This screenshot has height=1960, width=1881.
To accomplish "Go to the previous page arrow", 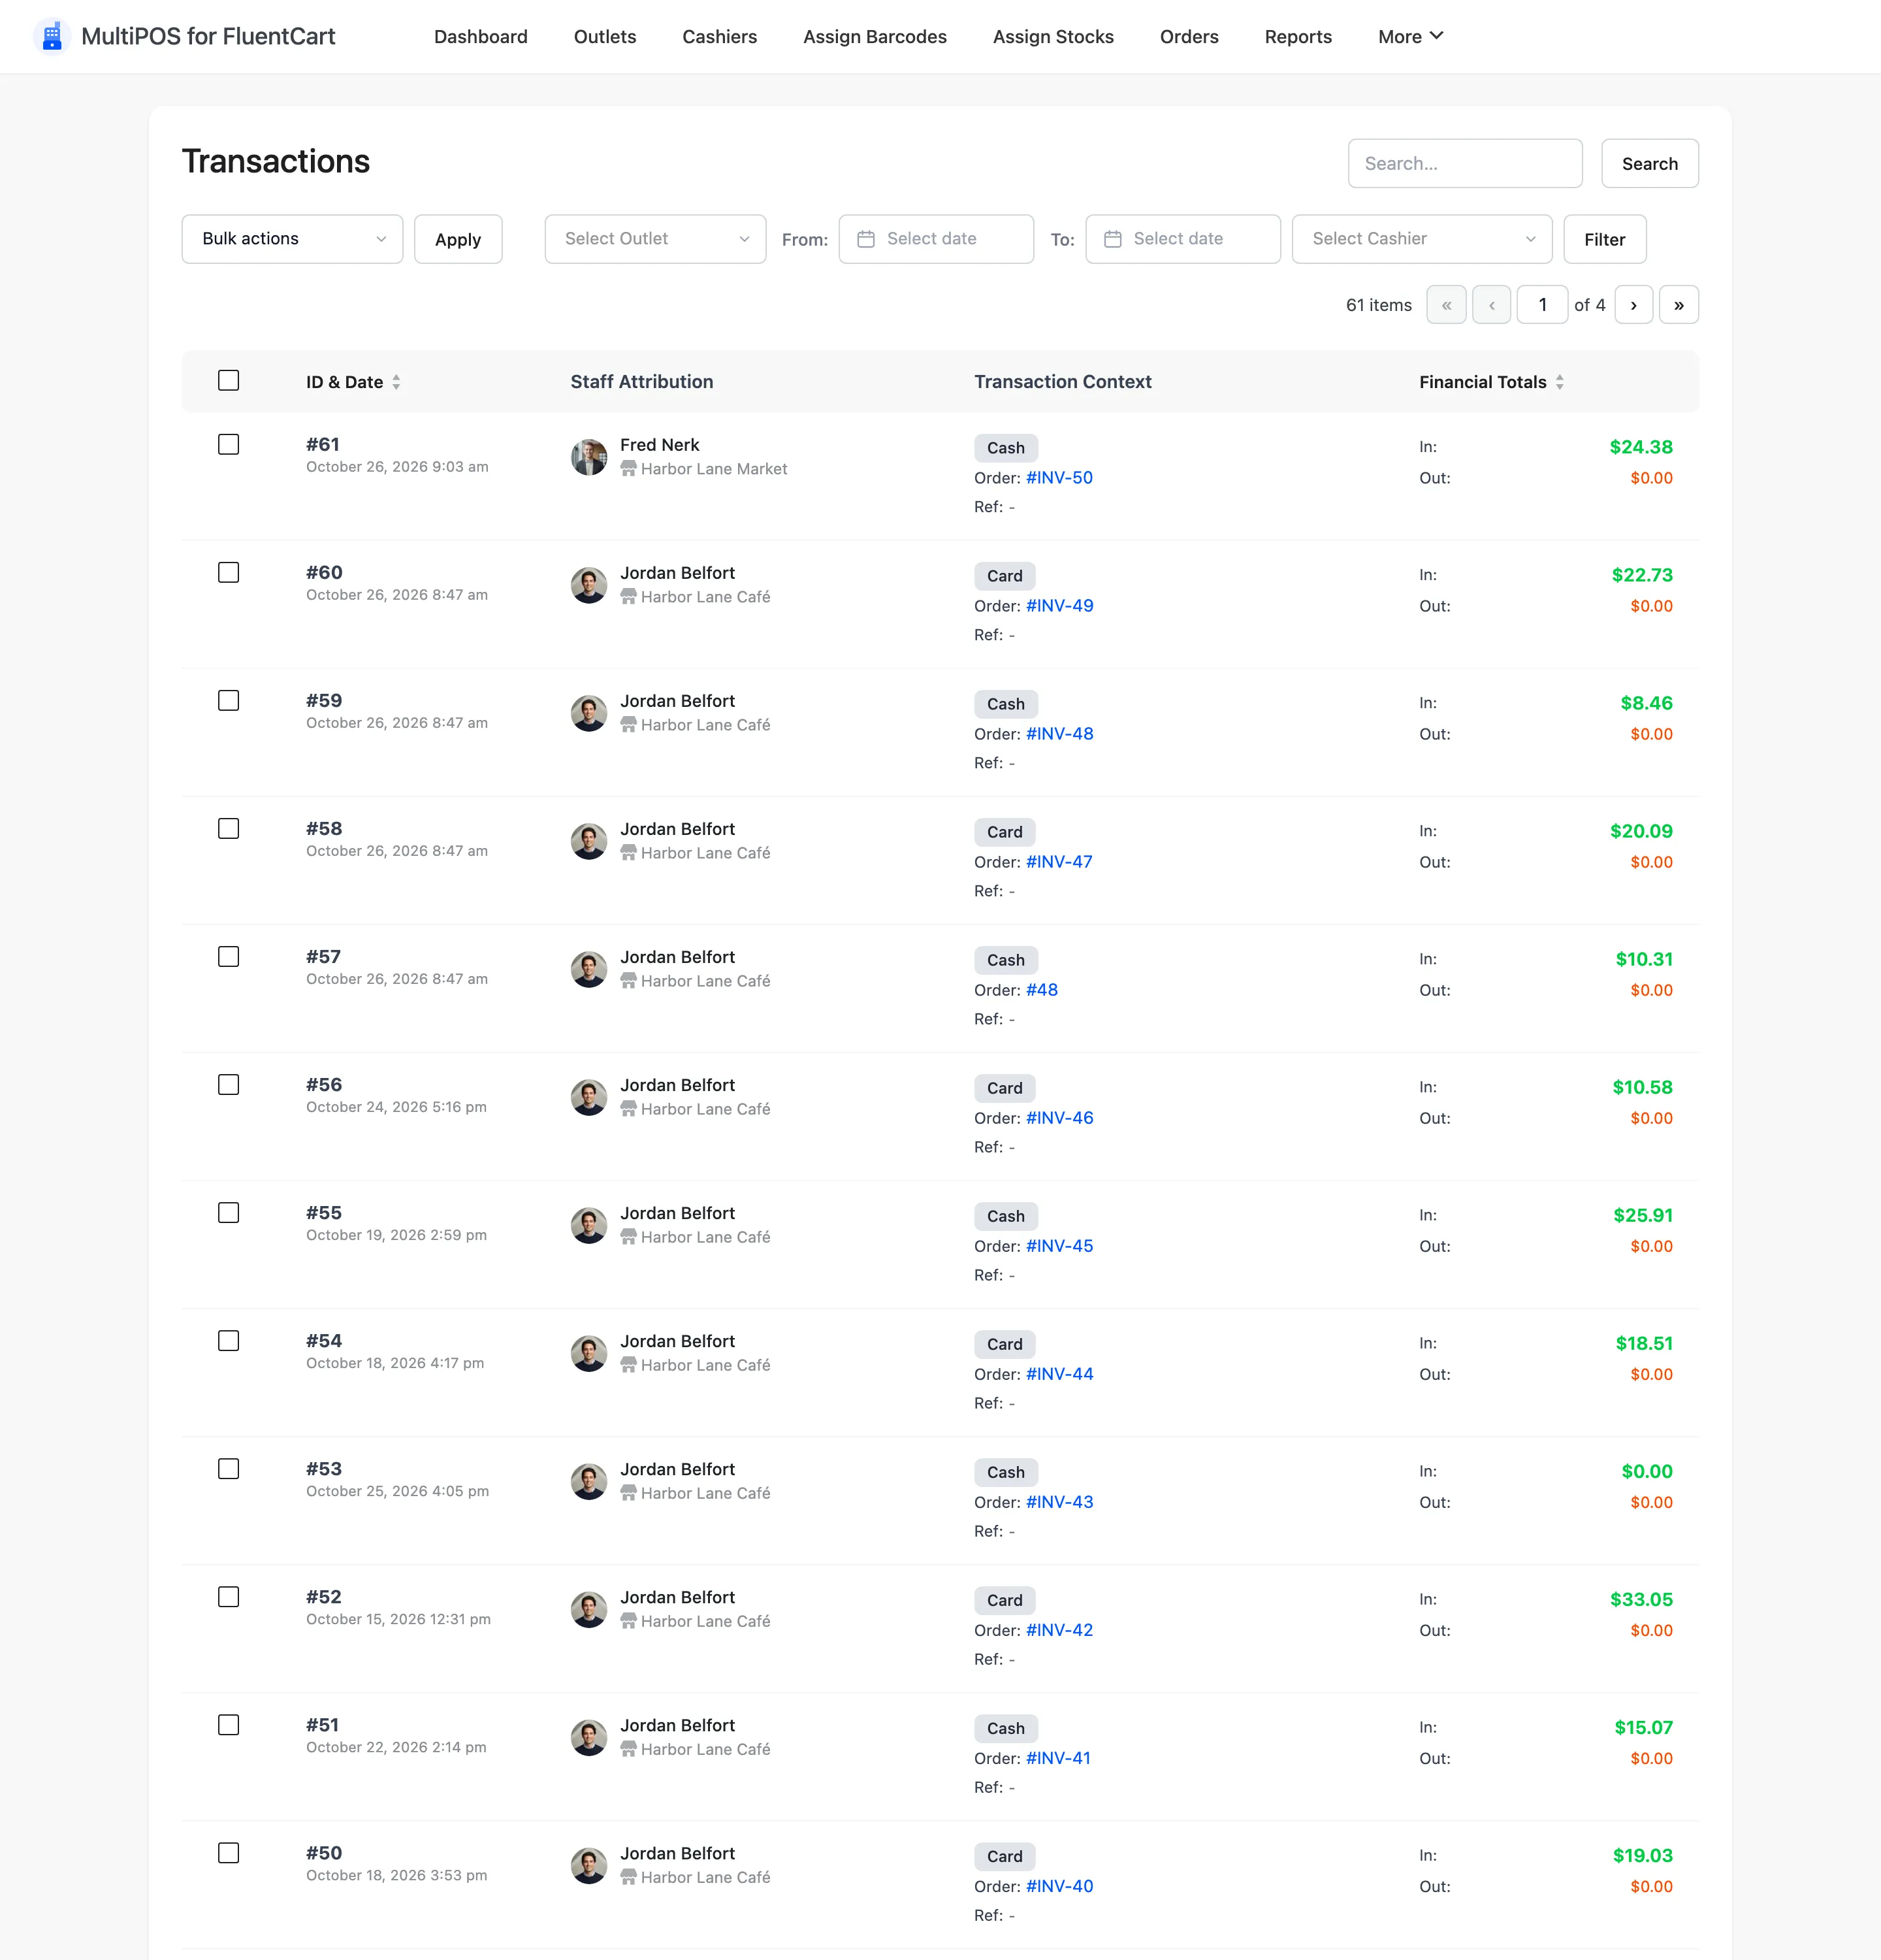I will point(1491,304).
